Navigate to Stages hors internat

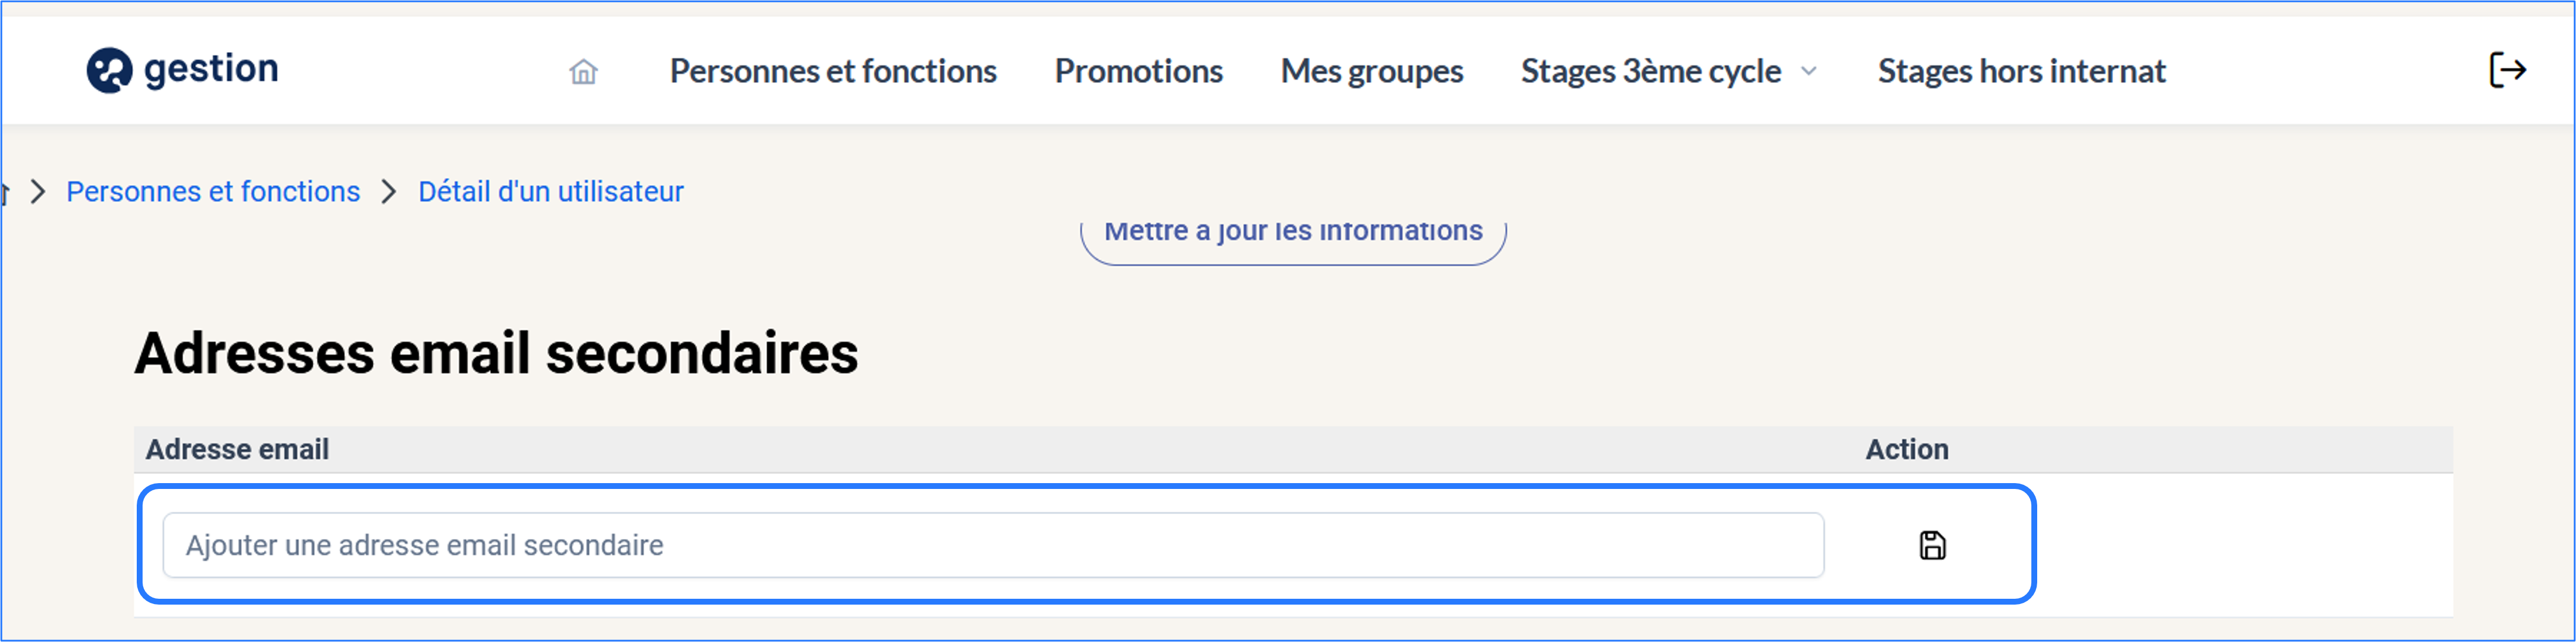pos(2021,71)
